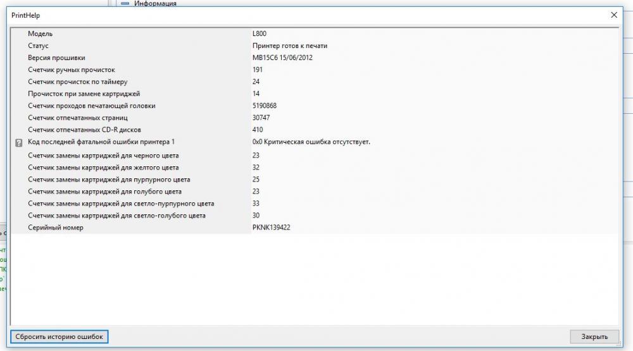This screenshot has width=633, height=351.
Task: Select the Прочисток при замене картриджей row
Action: 315,94
